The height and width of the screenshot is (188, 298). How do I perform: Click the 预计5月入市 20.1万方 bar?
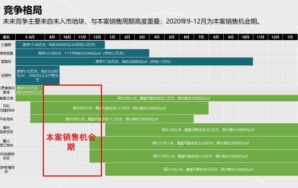[157, 98]
